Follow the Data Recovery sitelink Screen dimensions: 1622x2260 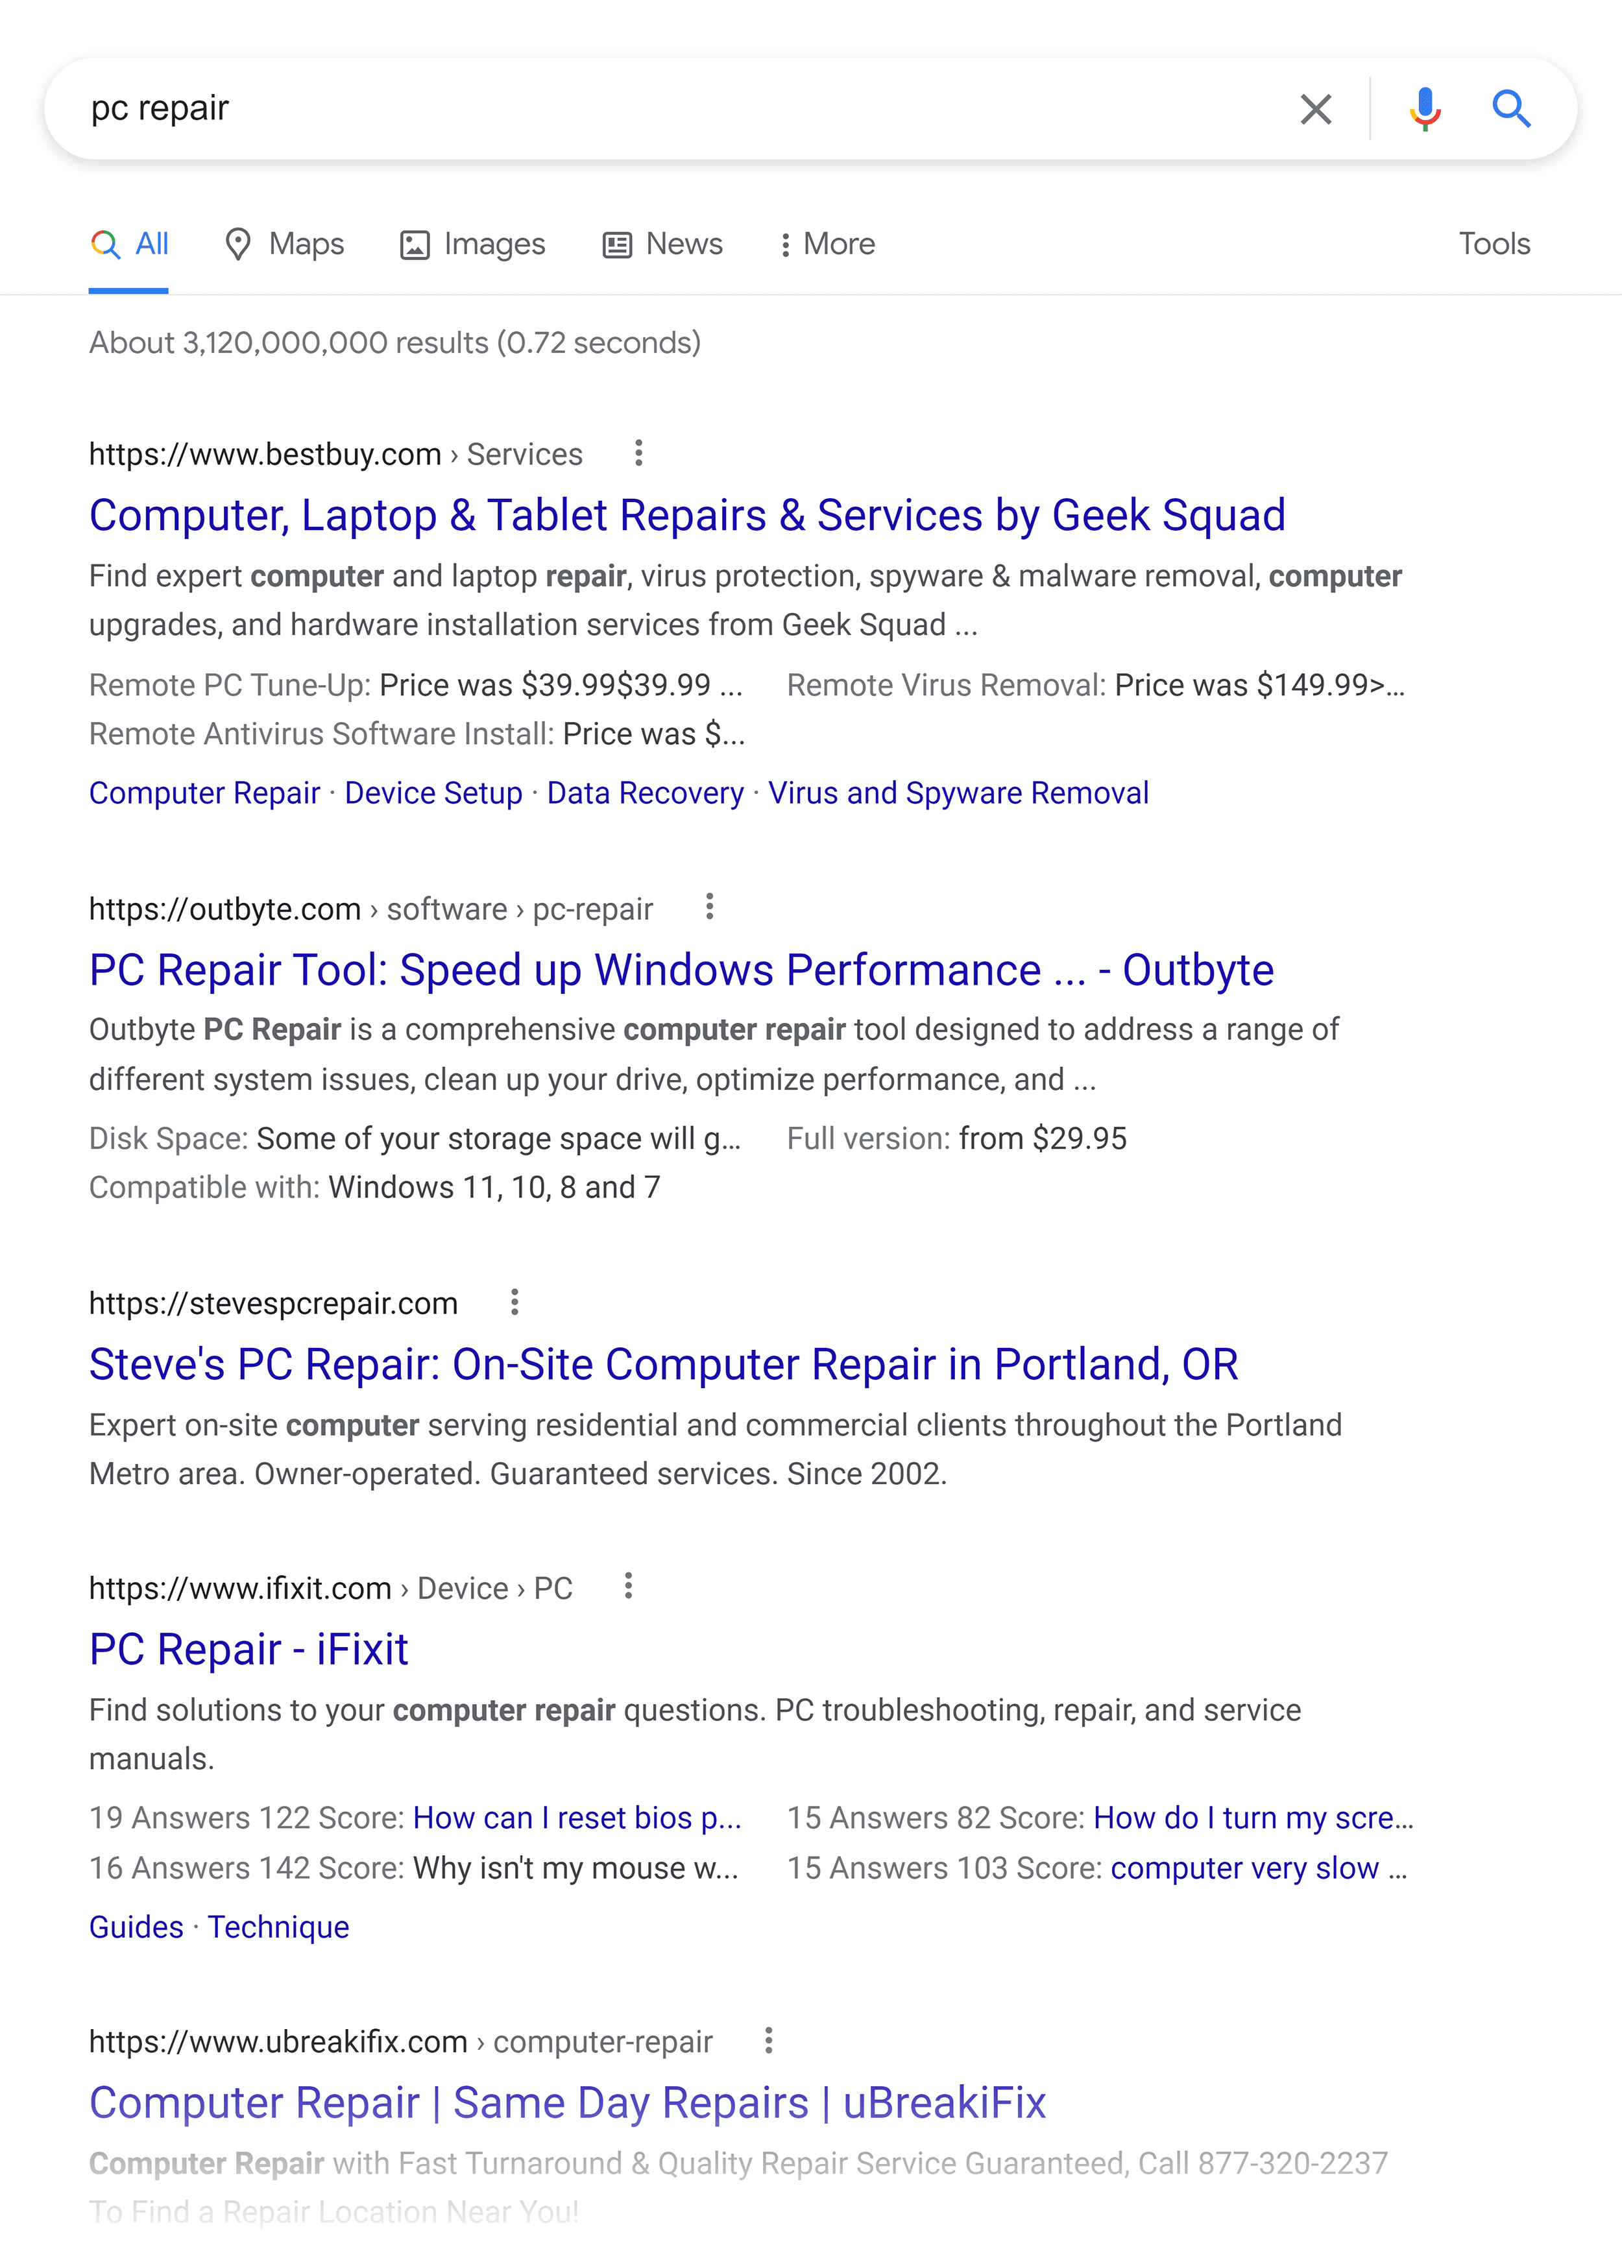(645, 793)
